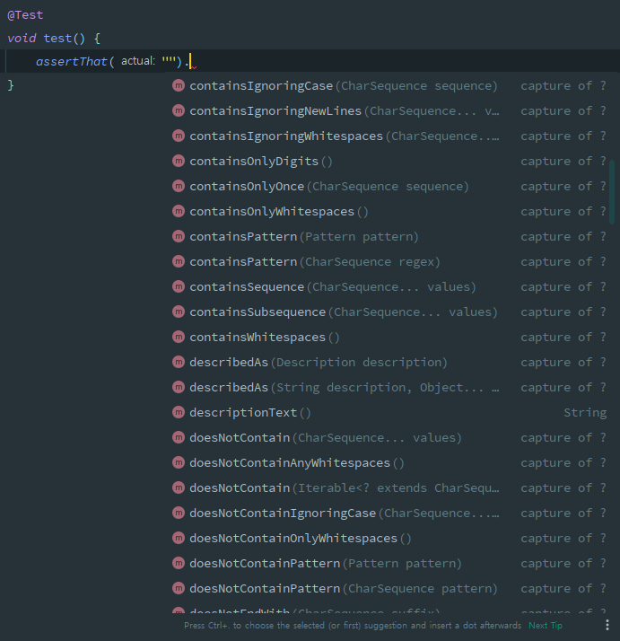The height and width of the screenshot is (641, 620).
Task: Click method icon beside descriptionText
Action: coord(179,412)
